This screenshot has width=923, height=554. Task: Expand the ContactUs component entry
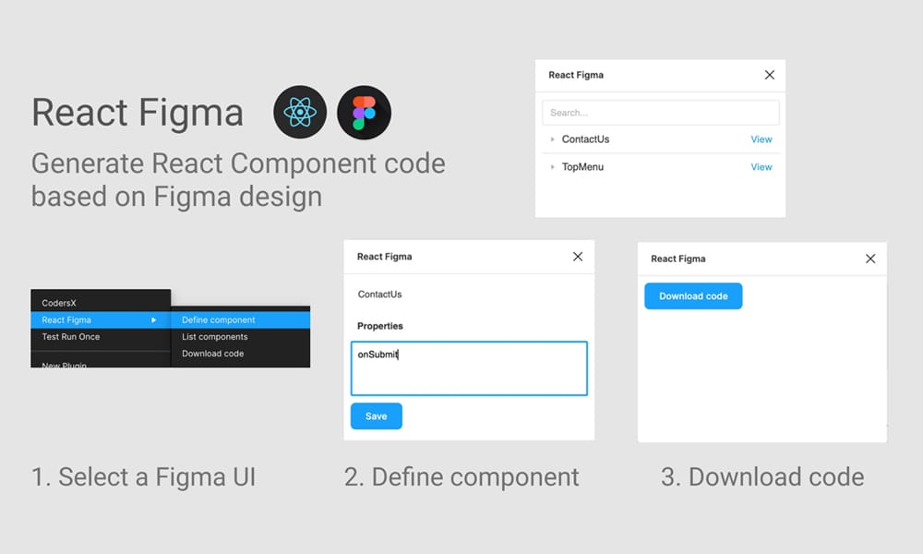554,139
